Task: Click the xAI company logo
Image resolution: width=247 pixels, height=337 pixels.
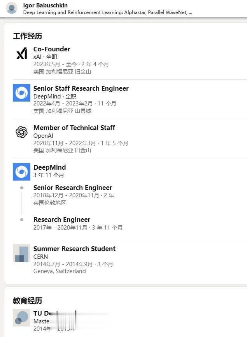Action: (x=22, y=54)
